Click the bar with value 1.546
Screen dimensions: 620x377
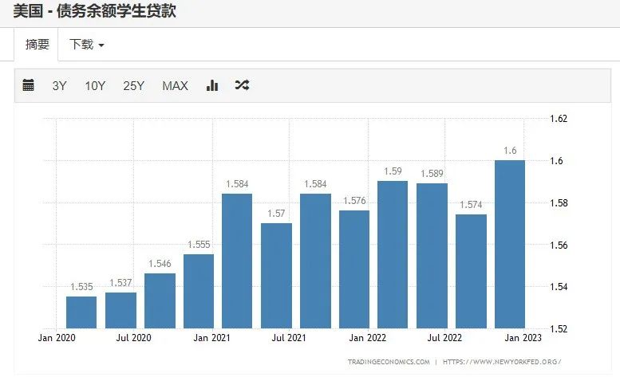[160, 301]
